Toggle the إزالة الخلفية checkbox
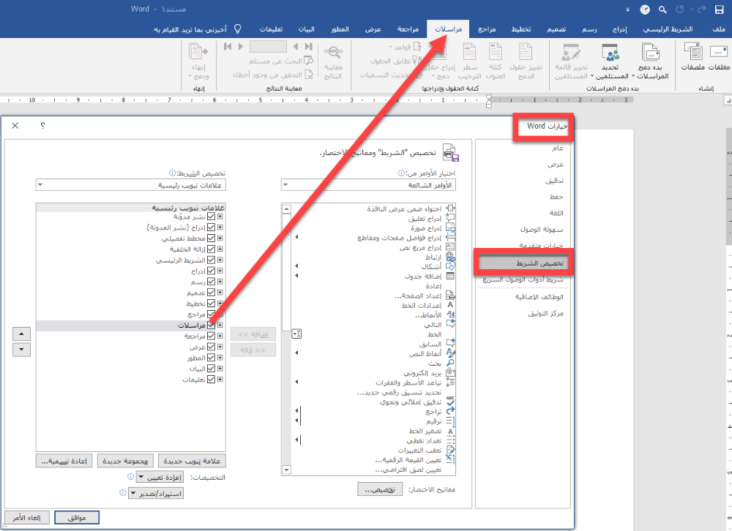This screenshot has height=531, width=732. click(x=211, y=249)
